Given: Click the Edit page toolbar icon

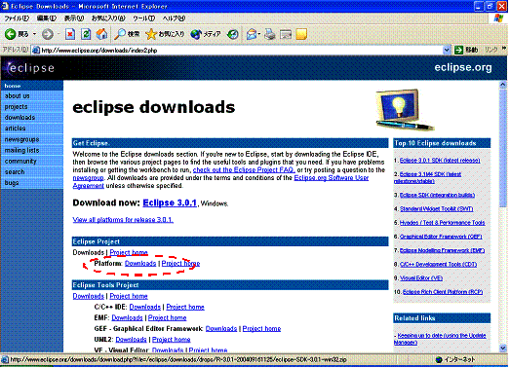Looking at the screenshot, I should [286, 34].
